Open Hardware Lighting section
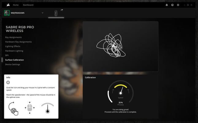 click(x=14, y=51)
